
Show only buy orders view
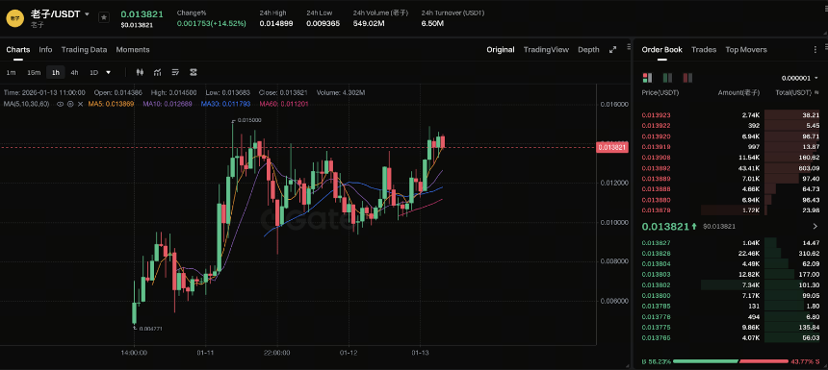667,78
